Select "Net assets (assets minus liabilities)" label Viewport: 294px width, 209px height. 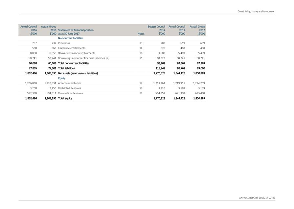(78, 73)
